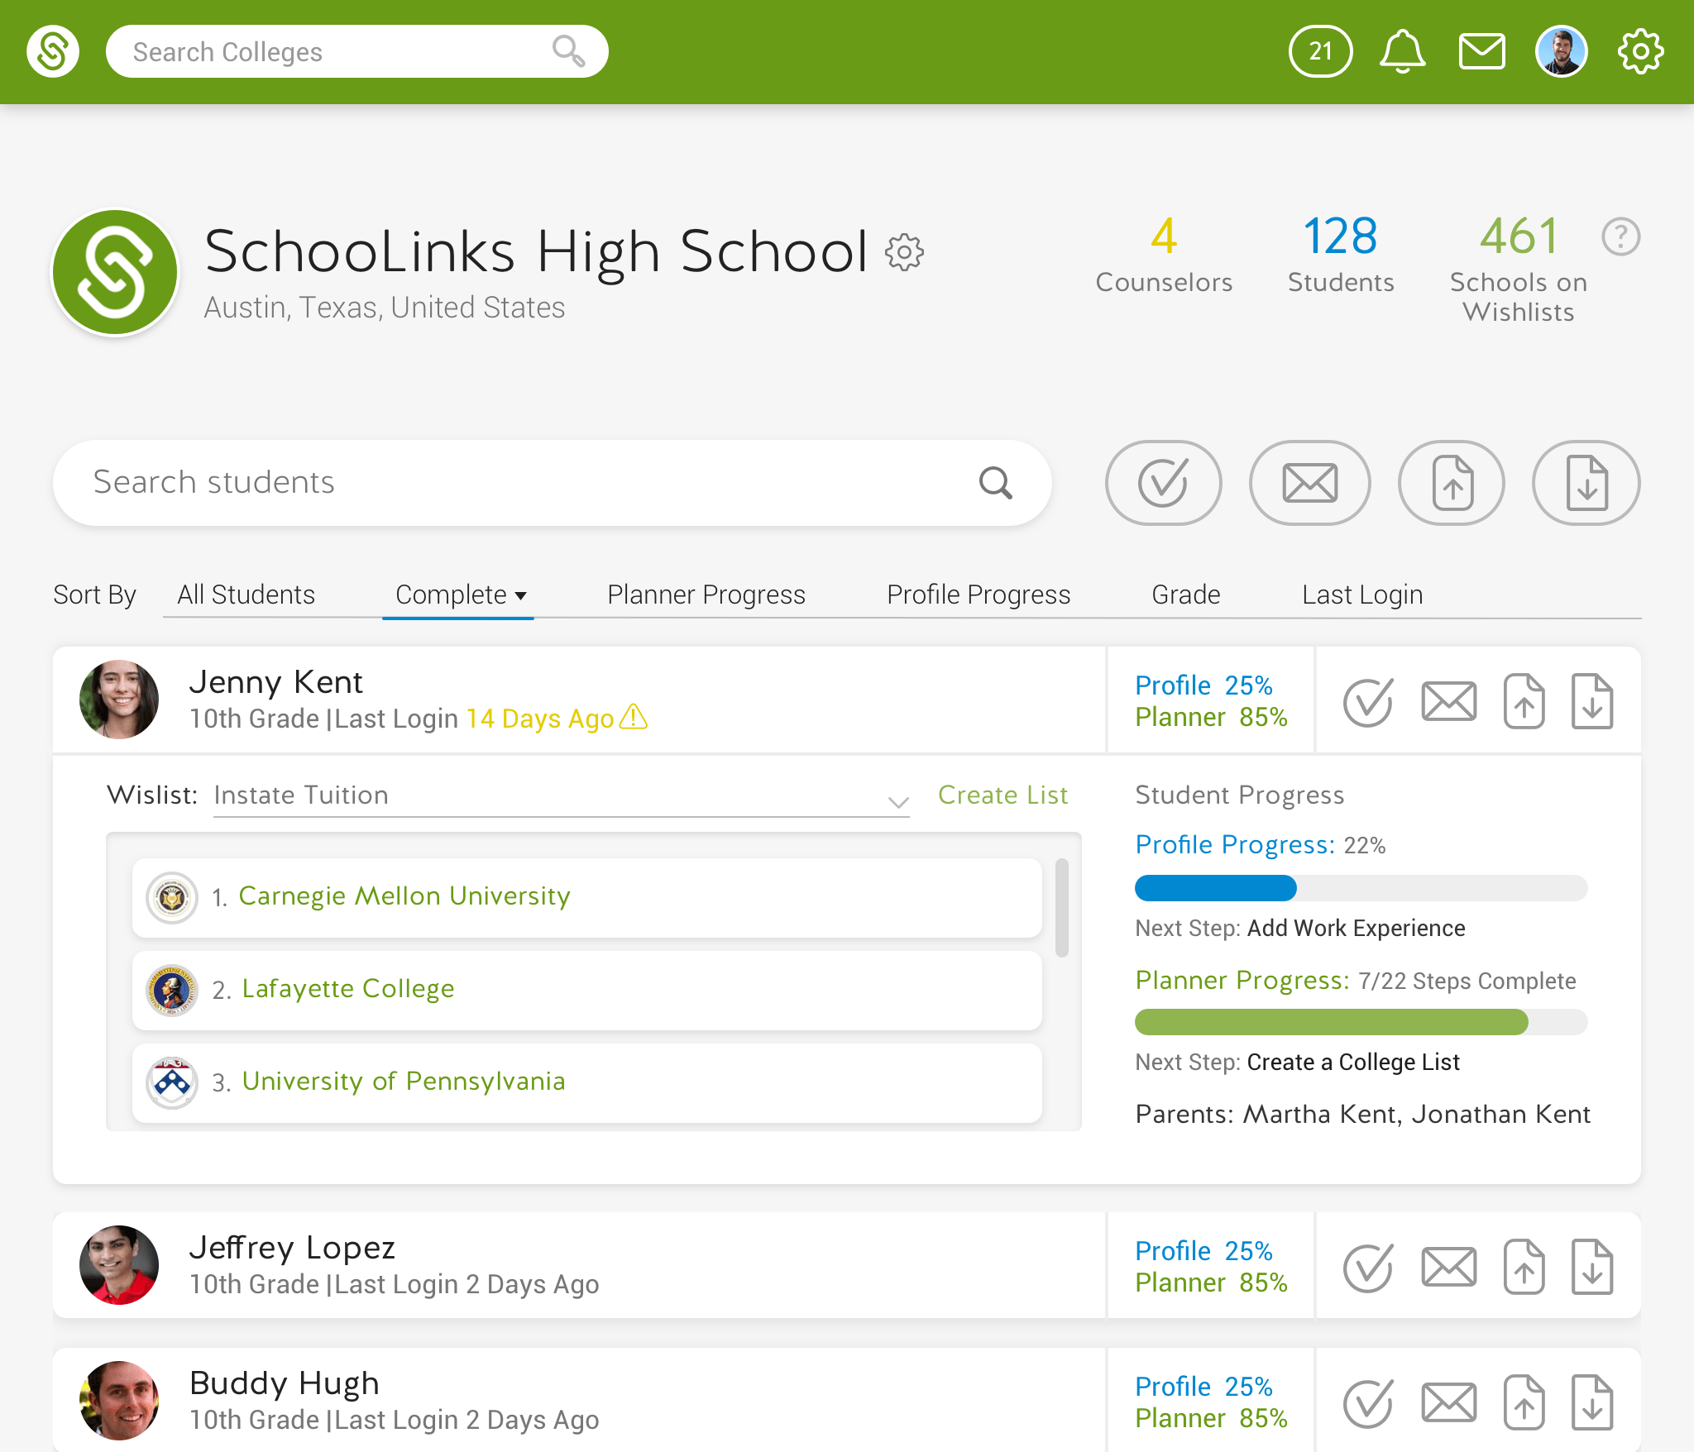Click University of Pennsylvania crest icon

[172, 1082]
